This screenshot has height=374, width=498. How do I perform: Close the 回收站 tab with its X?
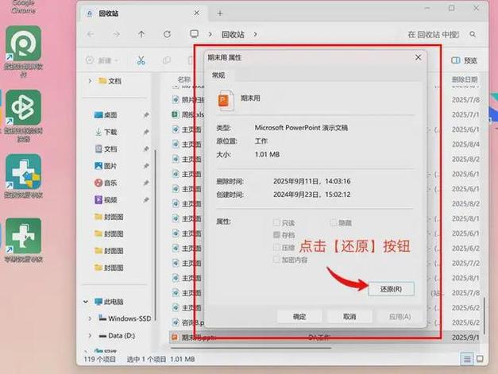[x=197, y=13]
